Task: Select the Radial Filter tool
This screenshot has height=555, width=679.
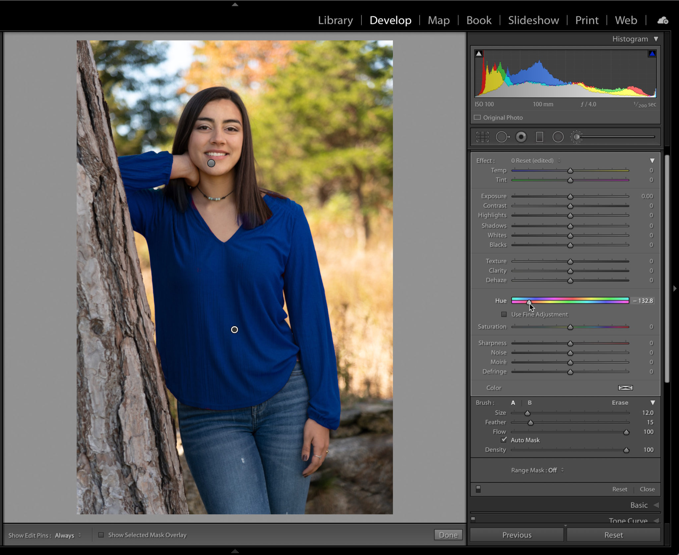Action: (558, 136)
